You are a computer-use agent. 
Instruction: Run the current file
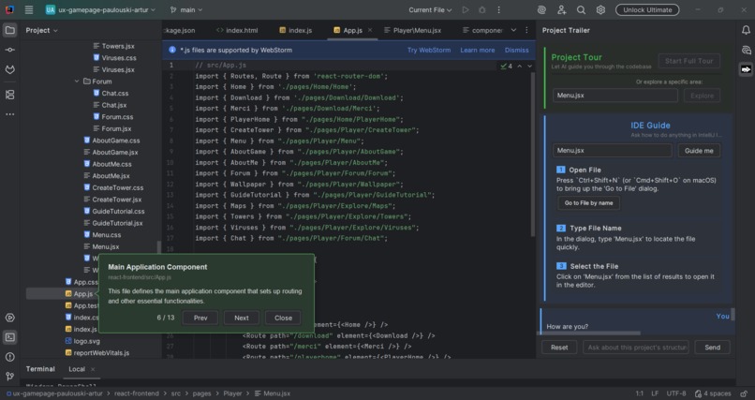coord(466,9)
